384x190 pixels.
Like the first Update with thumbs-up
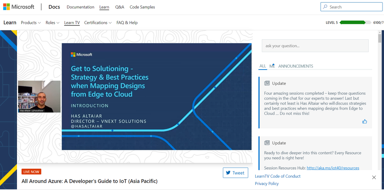pyautogui.click(x=365, y=122)
